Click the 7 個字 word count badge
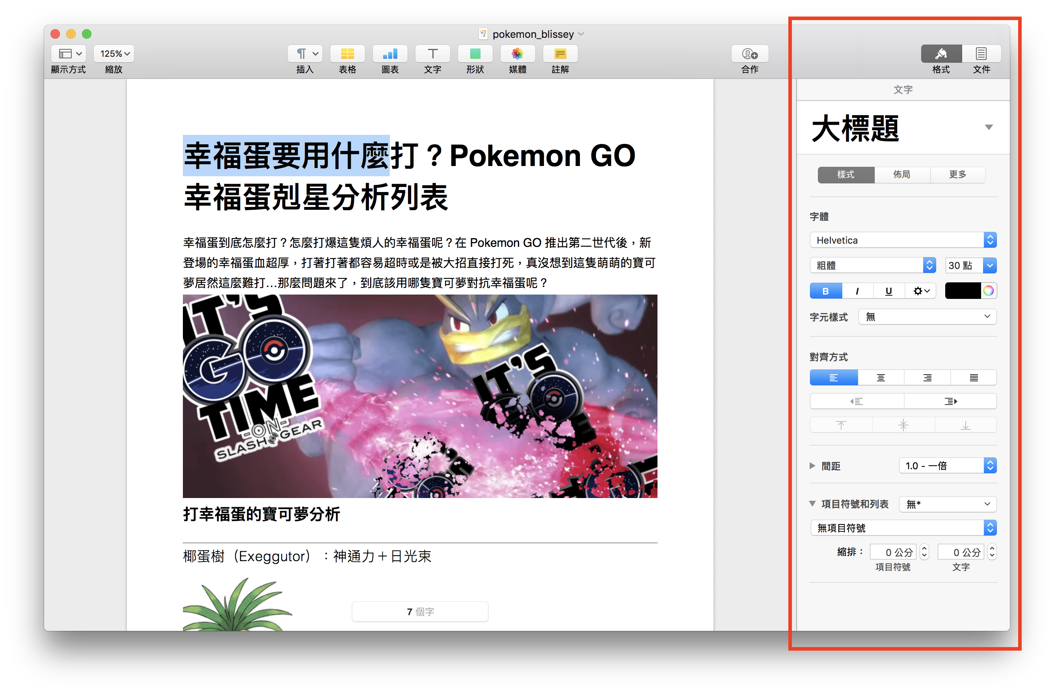1054x694 pixels. click(x=420, y=612)
